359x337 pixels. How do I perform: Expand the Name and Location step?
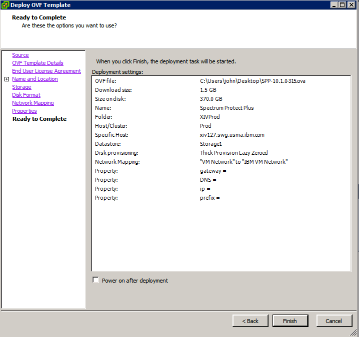(7, 79)
